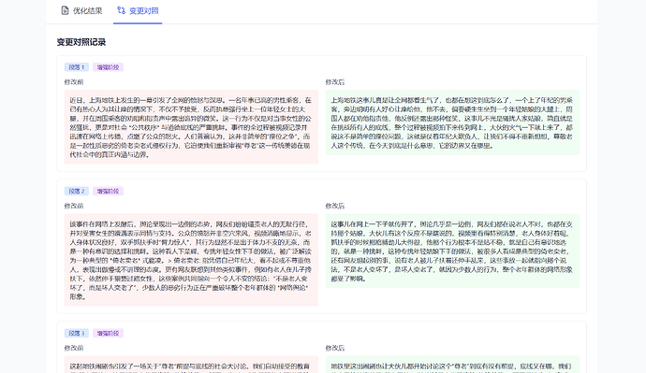Click the 段落 2 tag
Screen dimensions: 646x373
click(x=77, y=191)
